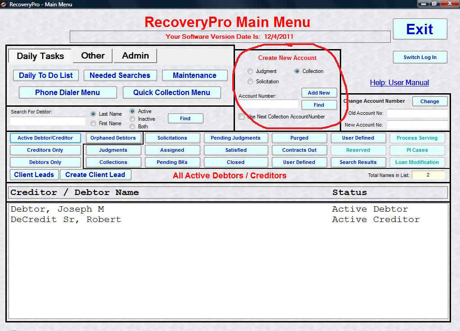Open Client Leads
460x331 pixels.
pos(34,175)
